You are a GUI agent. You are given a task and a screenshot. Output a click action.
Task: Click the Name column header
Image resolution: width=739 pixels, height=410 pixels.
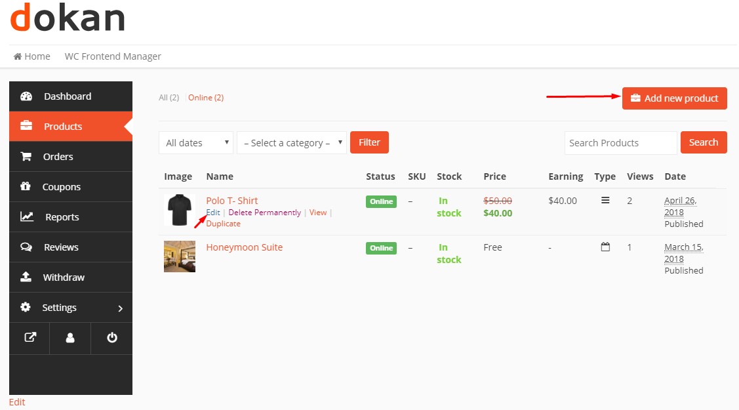pyautogui.click(x=220, y=176)
